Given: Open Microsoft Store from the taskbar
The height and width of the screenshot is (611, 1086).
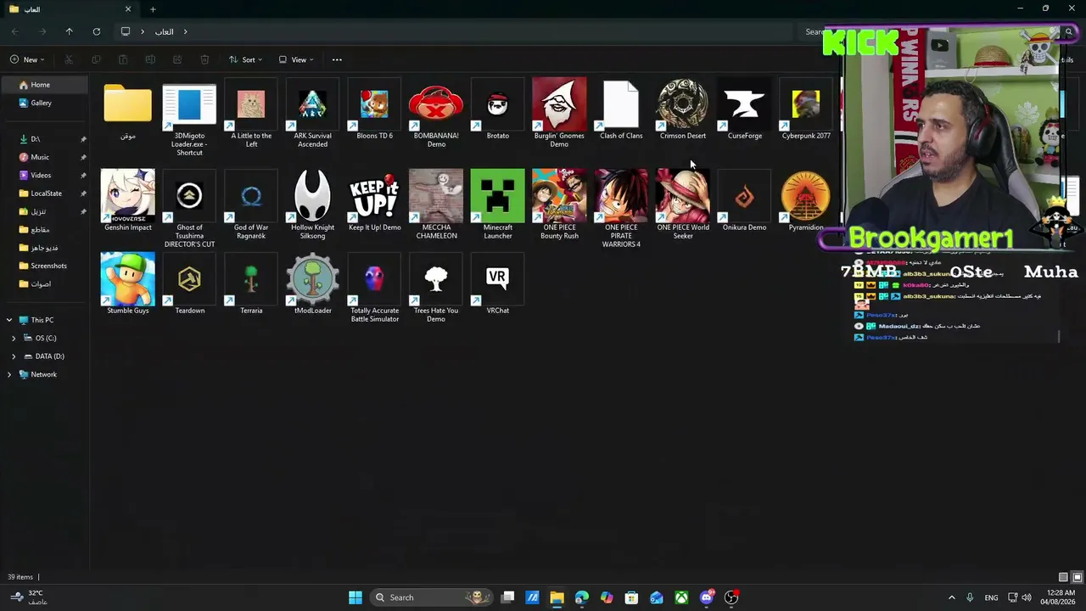Looking at the screenshot, I should click(631, 597).
